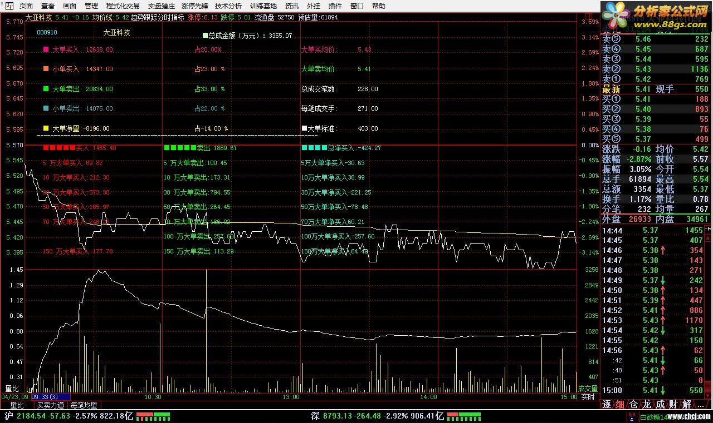Click the 实时 button under the chart
Screen dimensions: 713x423
coord(588,397)
